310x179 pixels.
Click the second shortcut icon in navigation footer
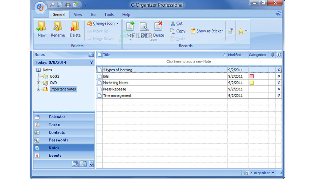coord(83,163)
